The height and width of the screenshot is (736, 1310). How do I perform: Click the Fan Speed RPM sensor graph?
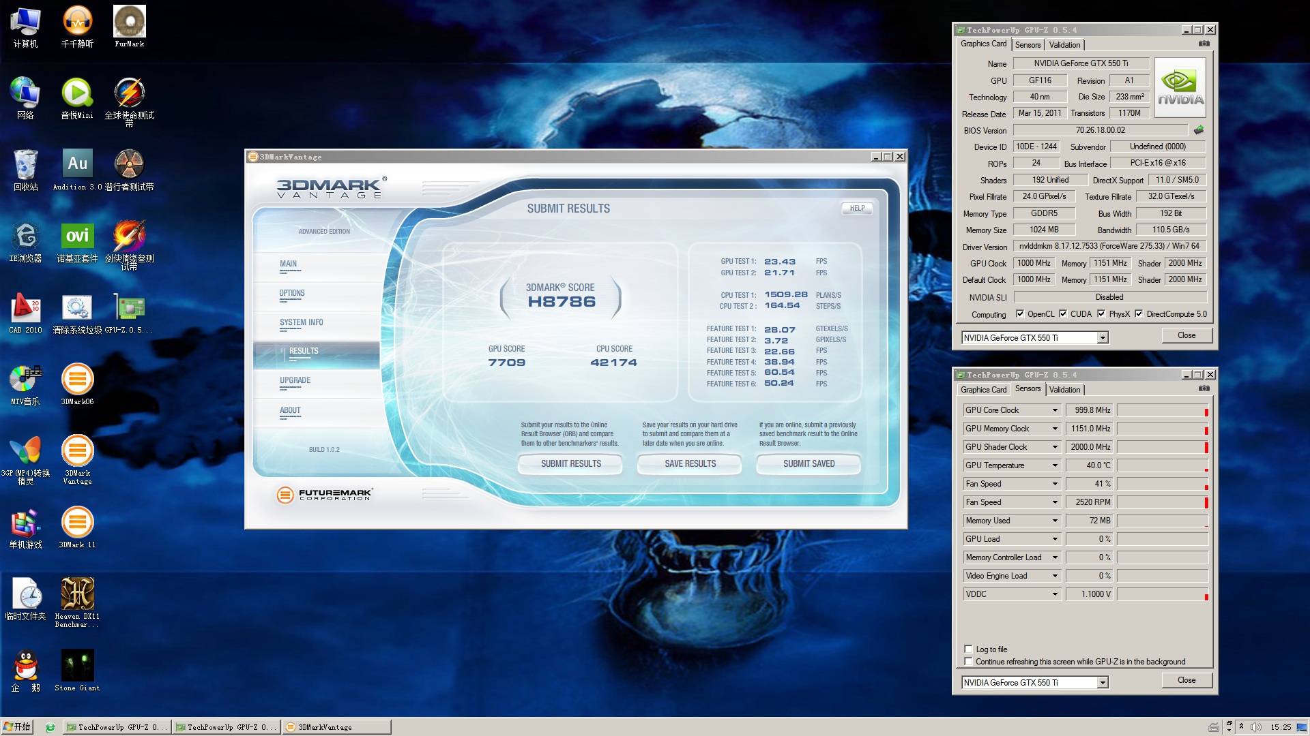point(1163,502)
